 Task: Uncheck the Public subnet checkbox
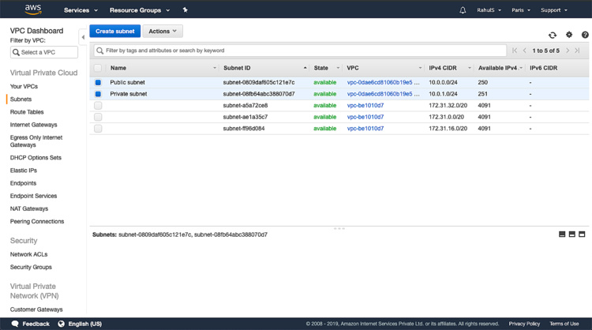tap(98, 82)
